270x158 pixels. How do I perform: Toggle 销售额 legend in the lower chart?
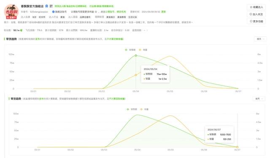(132, 109)
